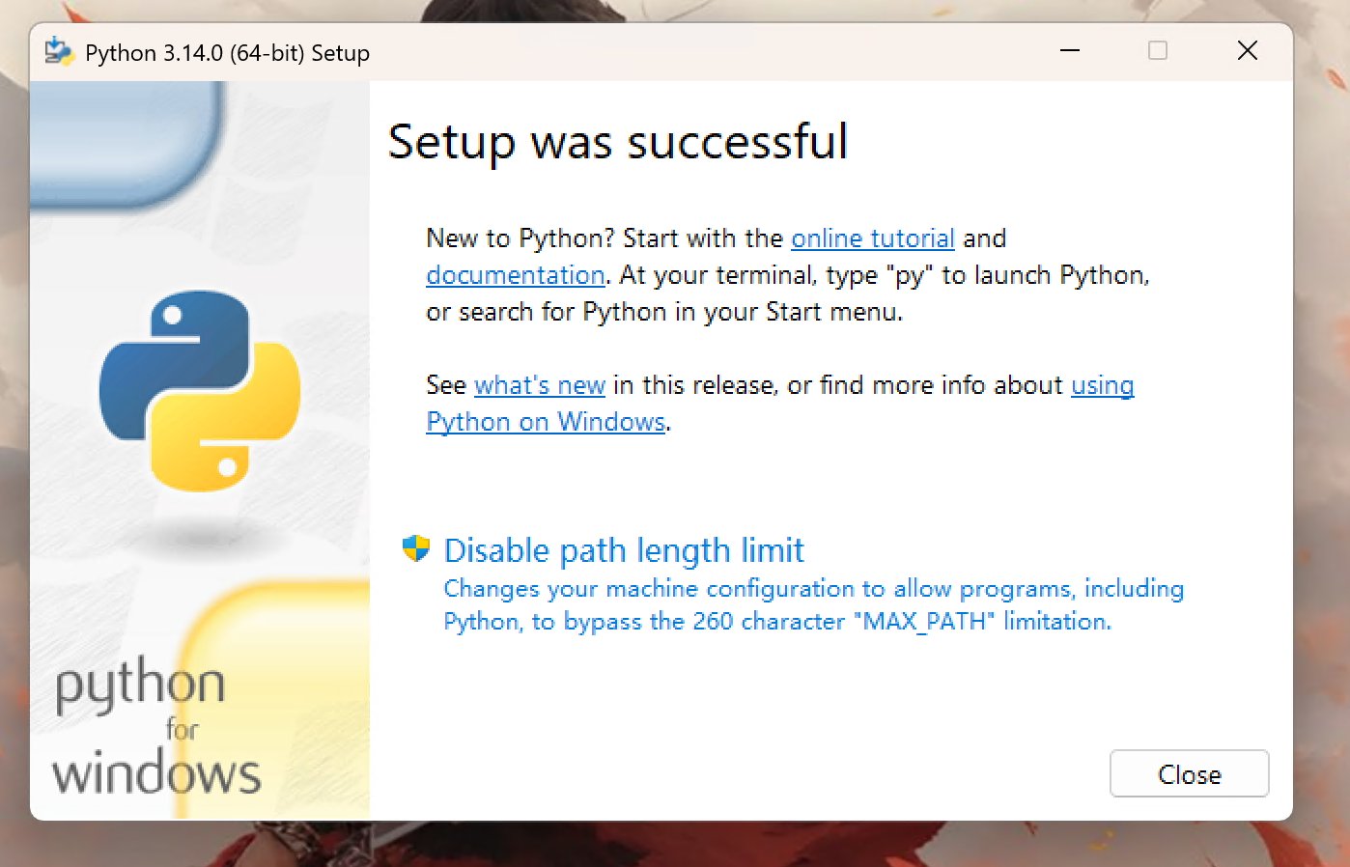This screenshot has width=1350, height=867.
Task: Open the online tutorial link
Action: pos(872,238)
